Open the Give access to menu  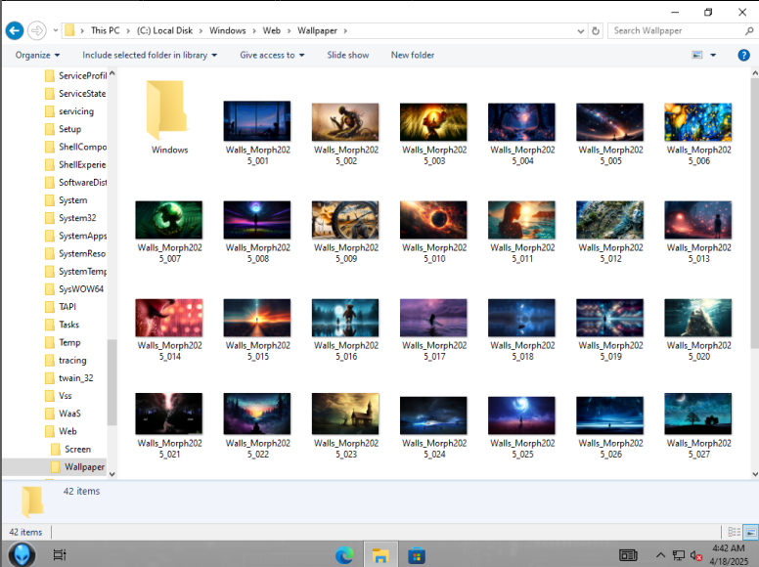click(x=272, y=55)
